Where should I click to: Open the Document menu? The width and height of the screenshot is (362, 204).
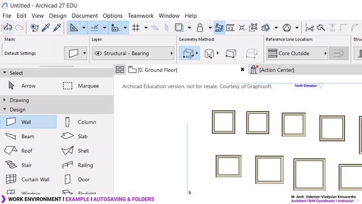pyautogui.click(x=84, y=16)
